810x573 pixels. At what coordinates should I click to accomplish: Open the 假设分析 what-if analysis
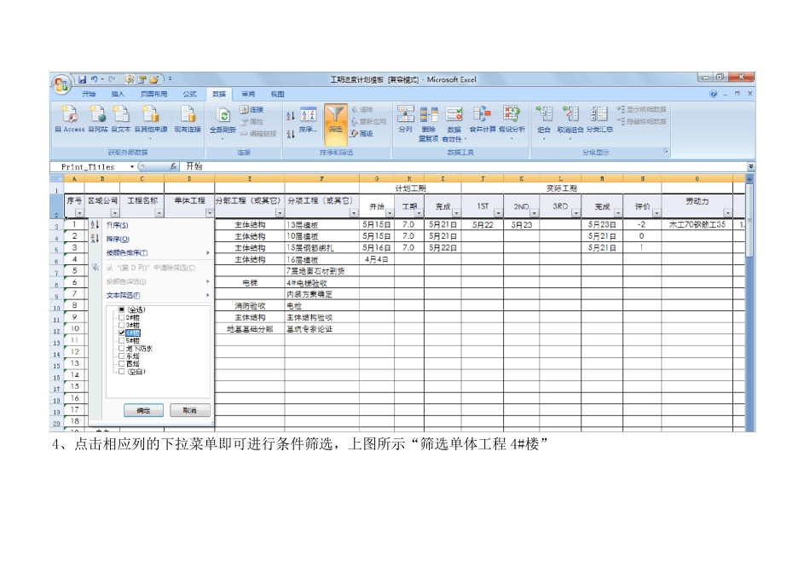[x=512, y=122]
